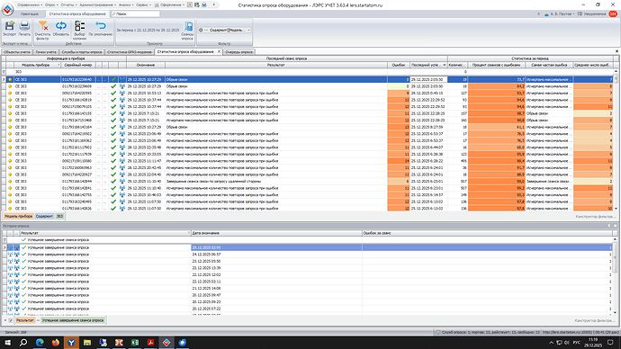The image size is (621, 349).
Task: Click connection icon in row 009217164220595
Action: click(122, 93)
